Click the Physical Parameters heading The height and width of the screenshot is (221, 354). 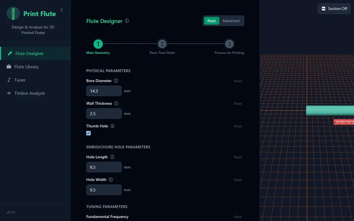coord(108,71)
